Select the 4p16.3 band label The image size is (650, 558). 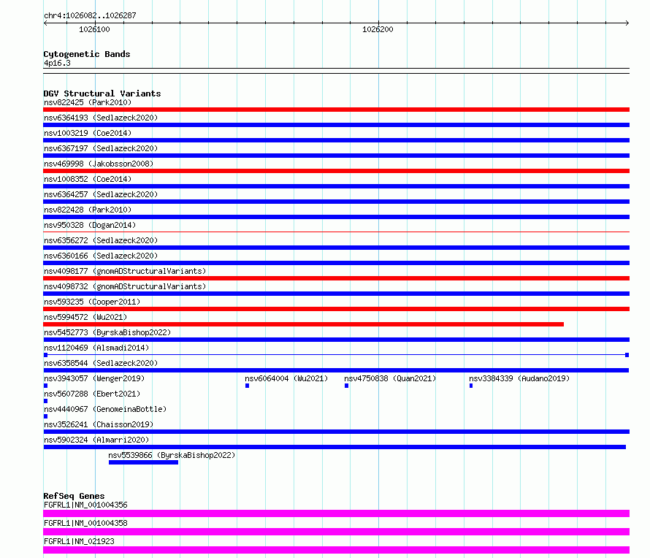(x=57, y=63)
